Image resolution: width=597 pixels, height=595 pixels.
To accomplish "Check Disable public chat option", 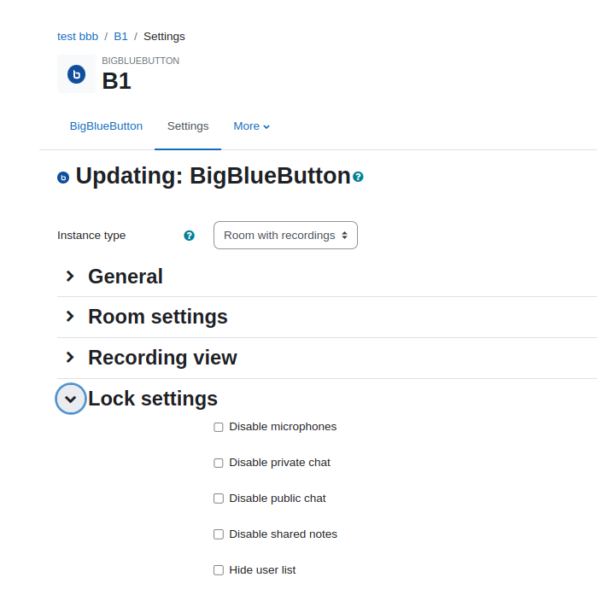I will (x=219, y=499).
